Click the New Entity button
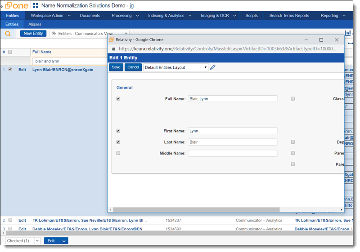The image size is (360, 252). point(33,34)
